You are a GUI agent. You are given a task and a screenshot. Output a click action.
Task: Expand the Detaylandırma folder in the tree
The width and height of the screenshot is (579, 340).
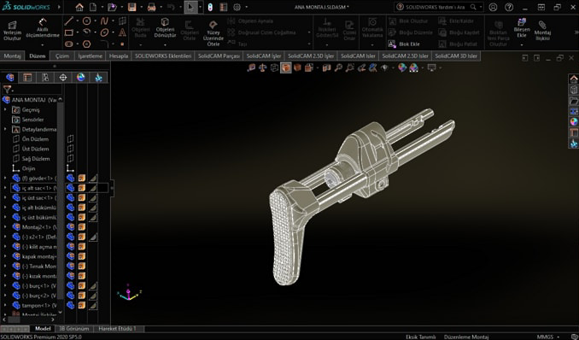5,129
